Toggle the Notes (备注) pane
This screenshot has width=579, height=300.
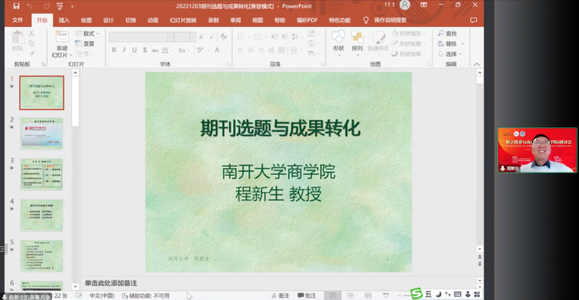pos(280,296)
